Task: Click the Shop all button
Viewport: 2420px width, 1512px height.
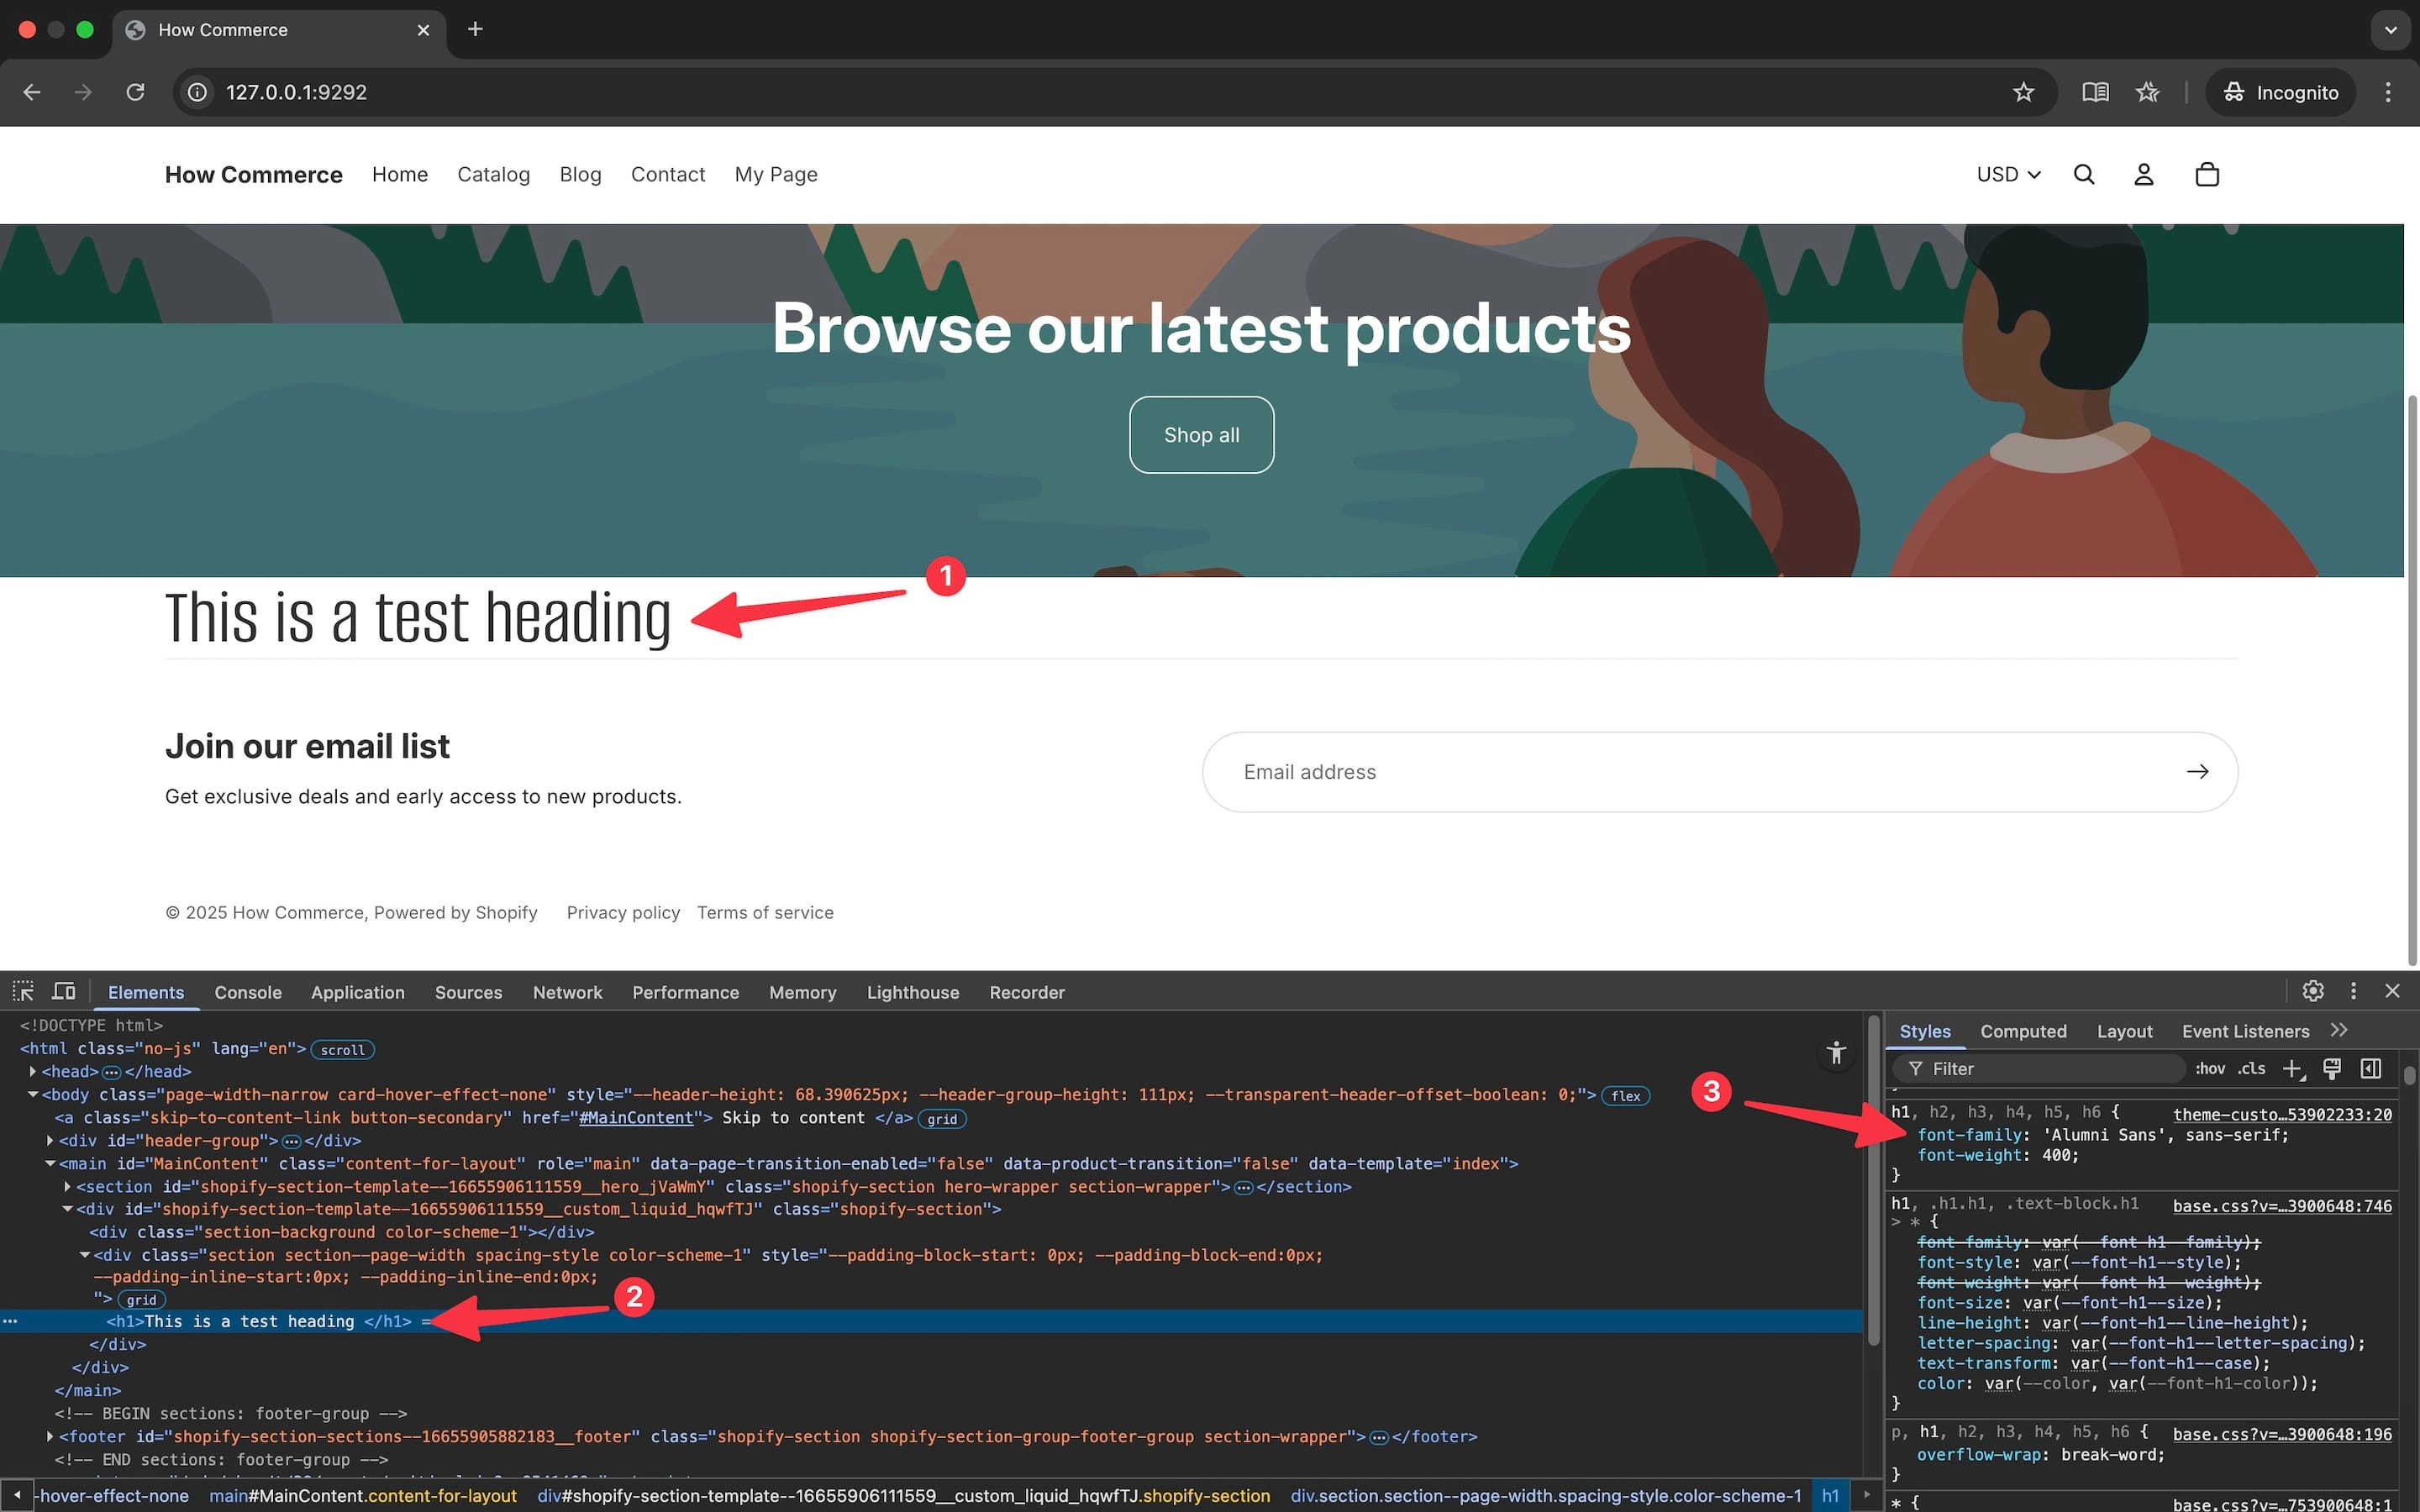Action: click(x=1201, y=435)
